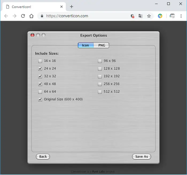
Task: Uncheck the 24 x 24 size
Action: (x=40, y=69)
